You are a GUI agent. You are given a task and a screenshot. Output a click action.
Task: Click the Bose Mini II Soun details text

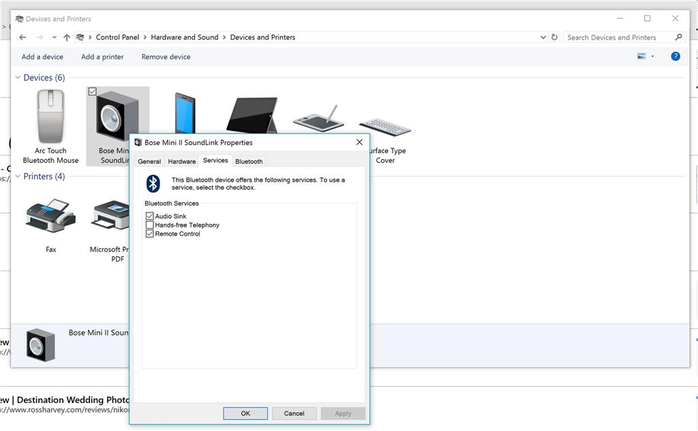98,333
